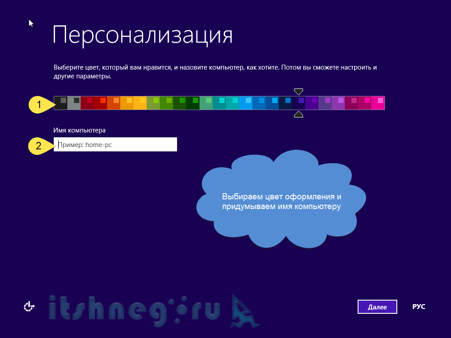Image resolution: width=451 pixels, height=338 pixels.
Task: Choose the light sky blue swatch
Action: click(246, 103)
